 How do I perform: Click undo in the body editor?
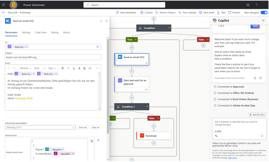click(x=9, y=68)
